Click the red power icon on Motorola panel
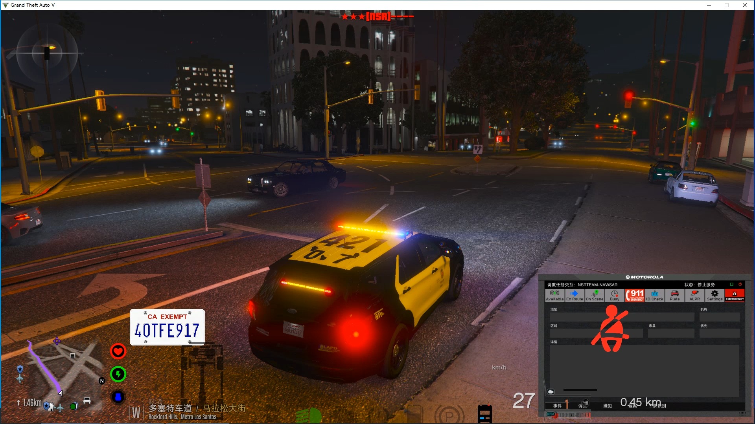The height and width of the screenshot is (424, 755). point(740,284)
